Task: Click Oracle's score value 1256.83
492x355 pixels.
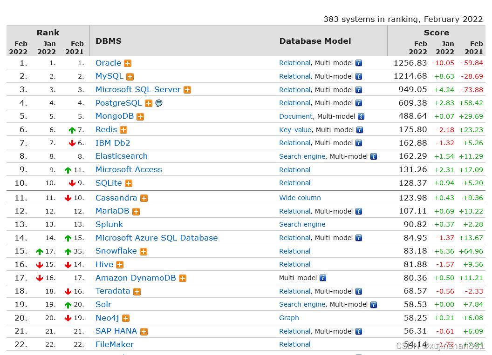Action: (410, 63)
